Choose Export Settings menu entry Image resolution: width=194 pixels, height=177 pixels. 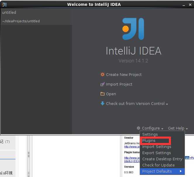click(162, 153)
